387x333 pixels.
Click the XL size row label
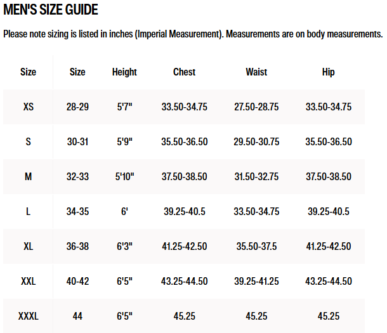(x=29, y=246)
